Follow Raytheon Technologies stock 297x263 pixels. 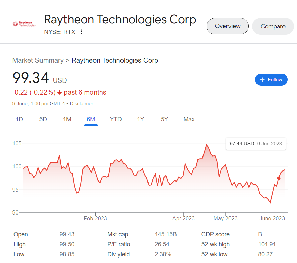tap(271, 80)
